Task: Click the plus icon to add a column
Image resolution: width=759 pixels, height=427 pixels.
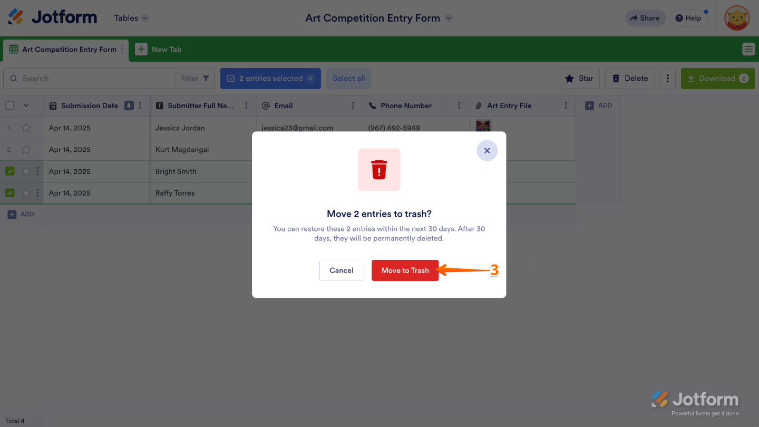Action: click(x=590, y=105)
